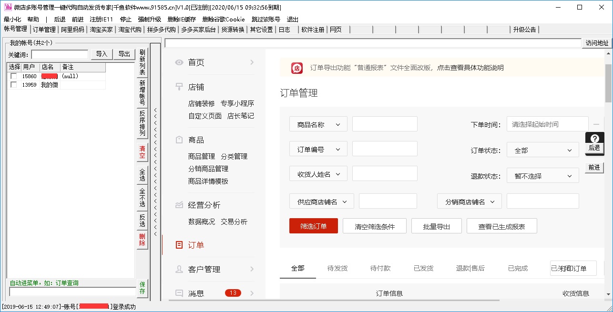Click 跳过该账号 menu item
613x312 pixels.
click(x=266, y=20)
